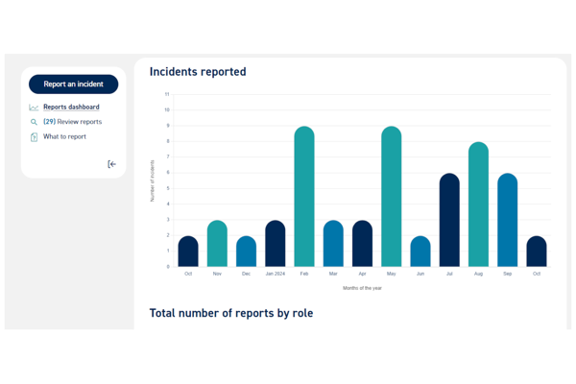The image size is (576, 384).
Task: Open the Reports dashboard link
Action: point(71,108)
